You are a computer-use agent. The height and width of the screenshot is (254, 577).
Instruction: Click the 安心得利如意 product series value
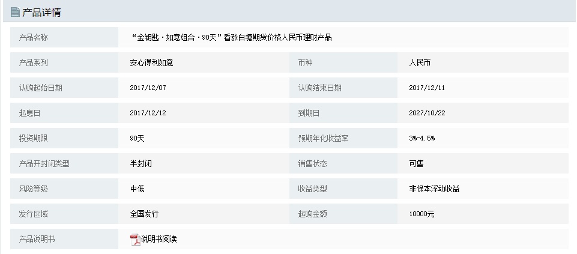pyautogui.click(x=152, y=62)
